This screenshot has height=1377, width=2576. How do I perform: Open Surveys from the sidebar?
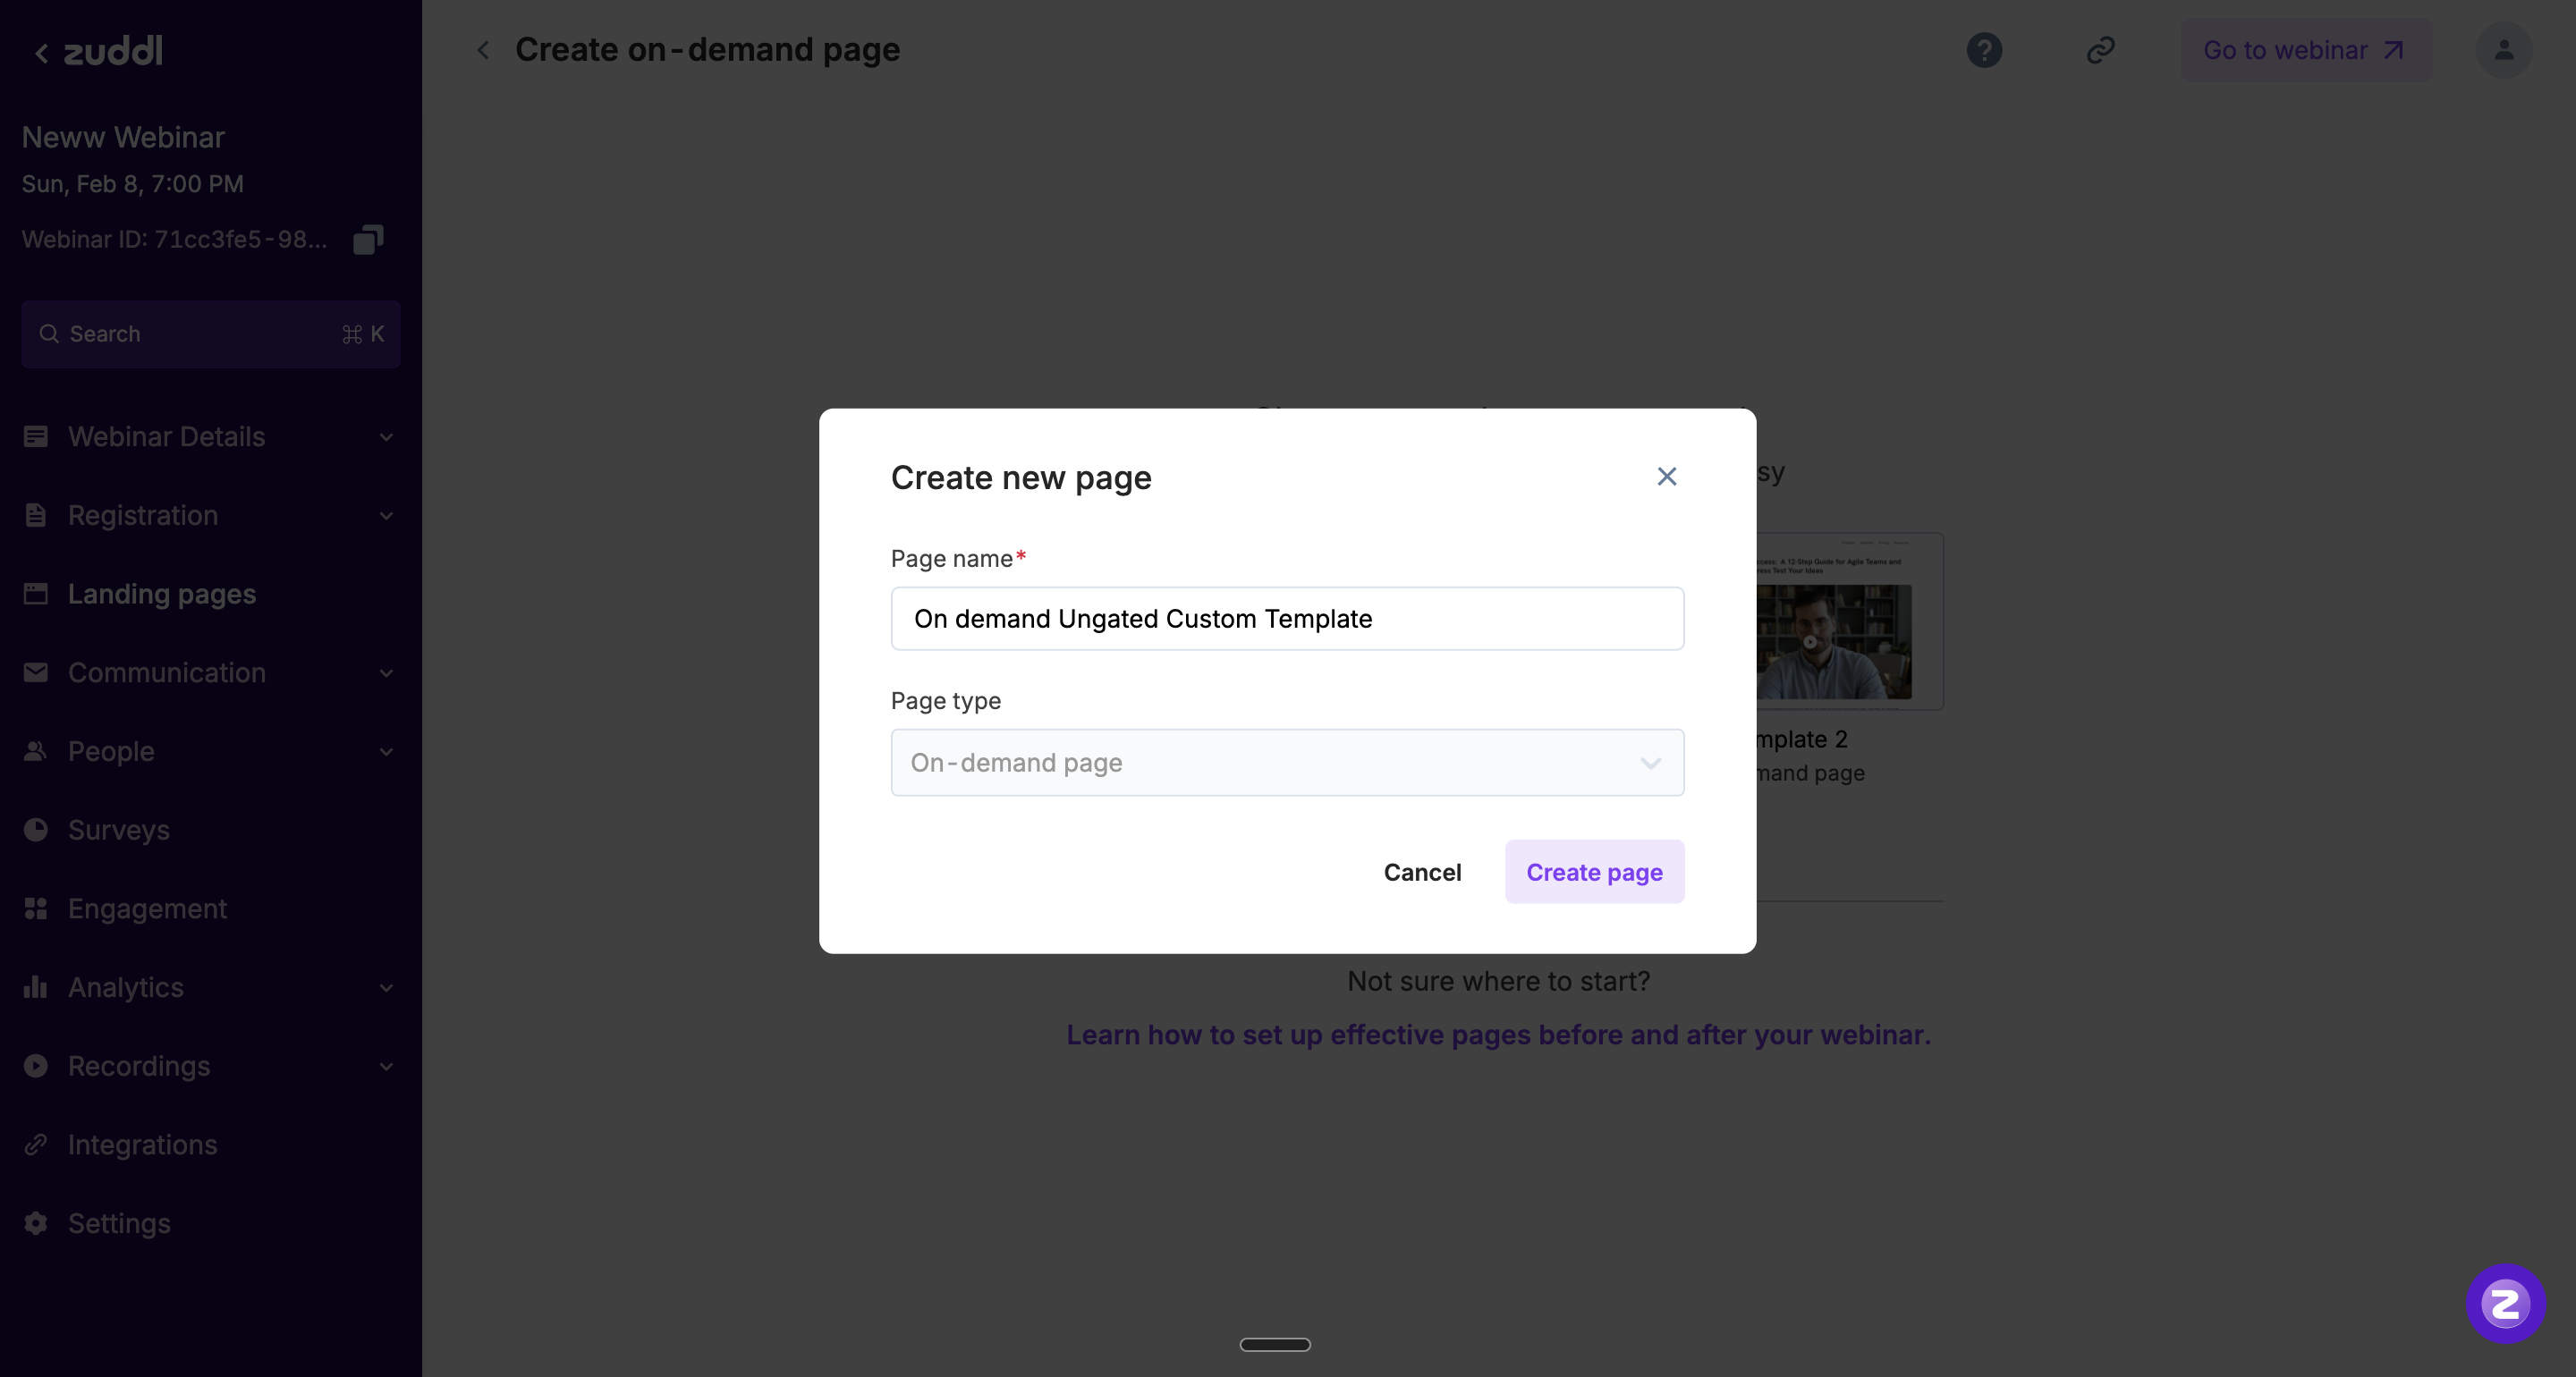tap(119, 830)
